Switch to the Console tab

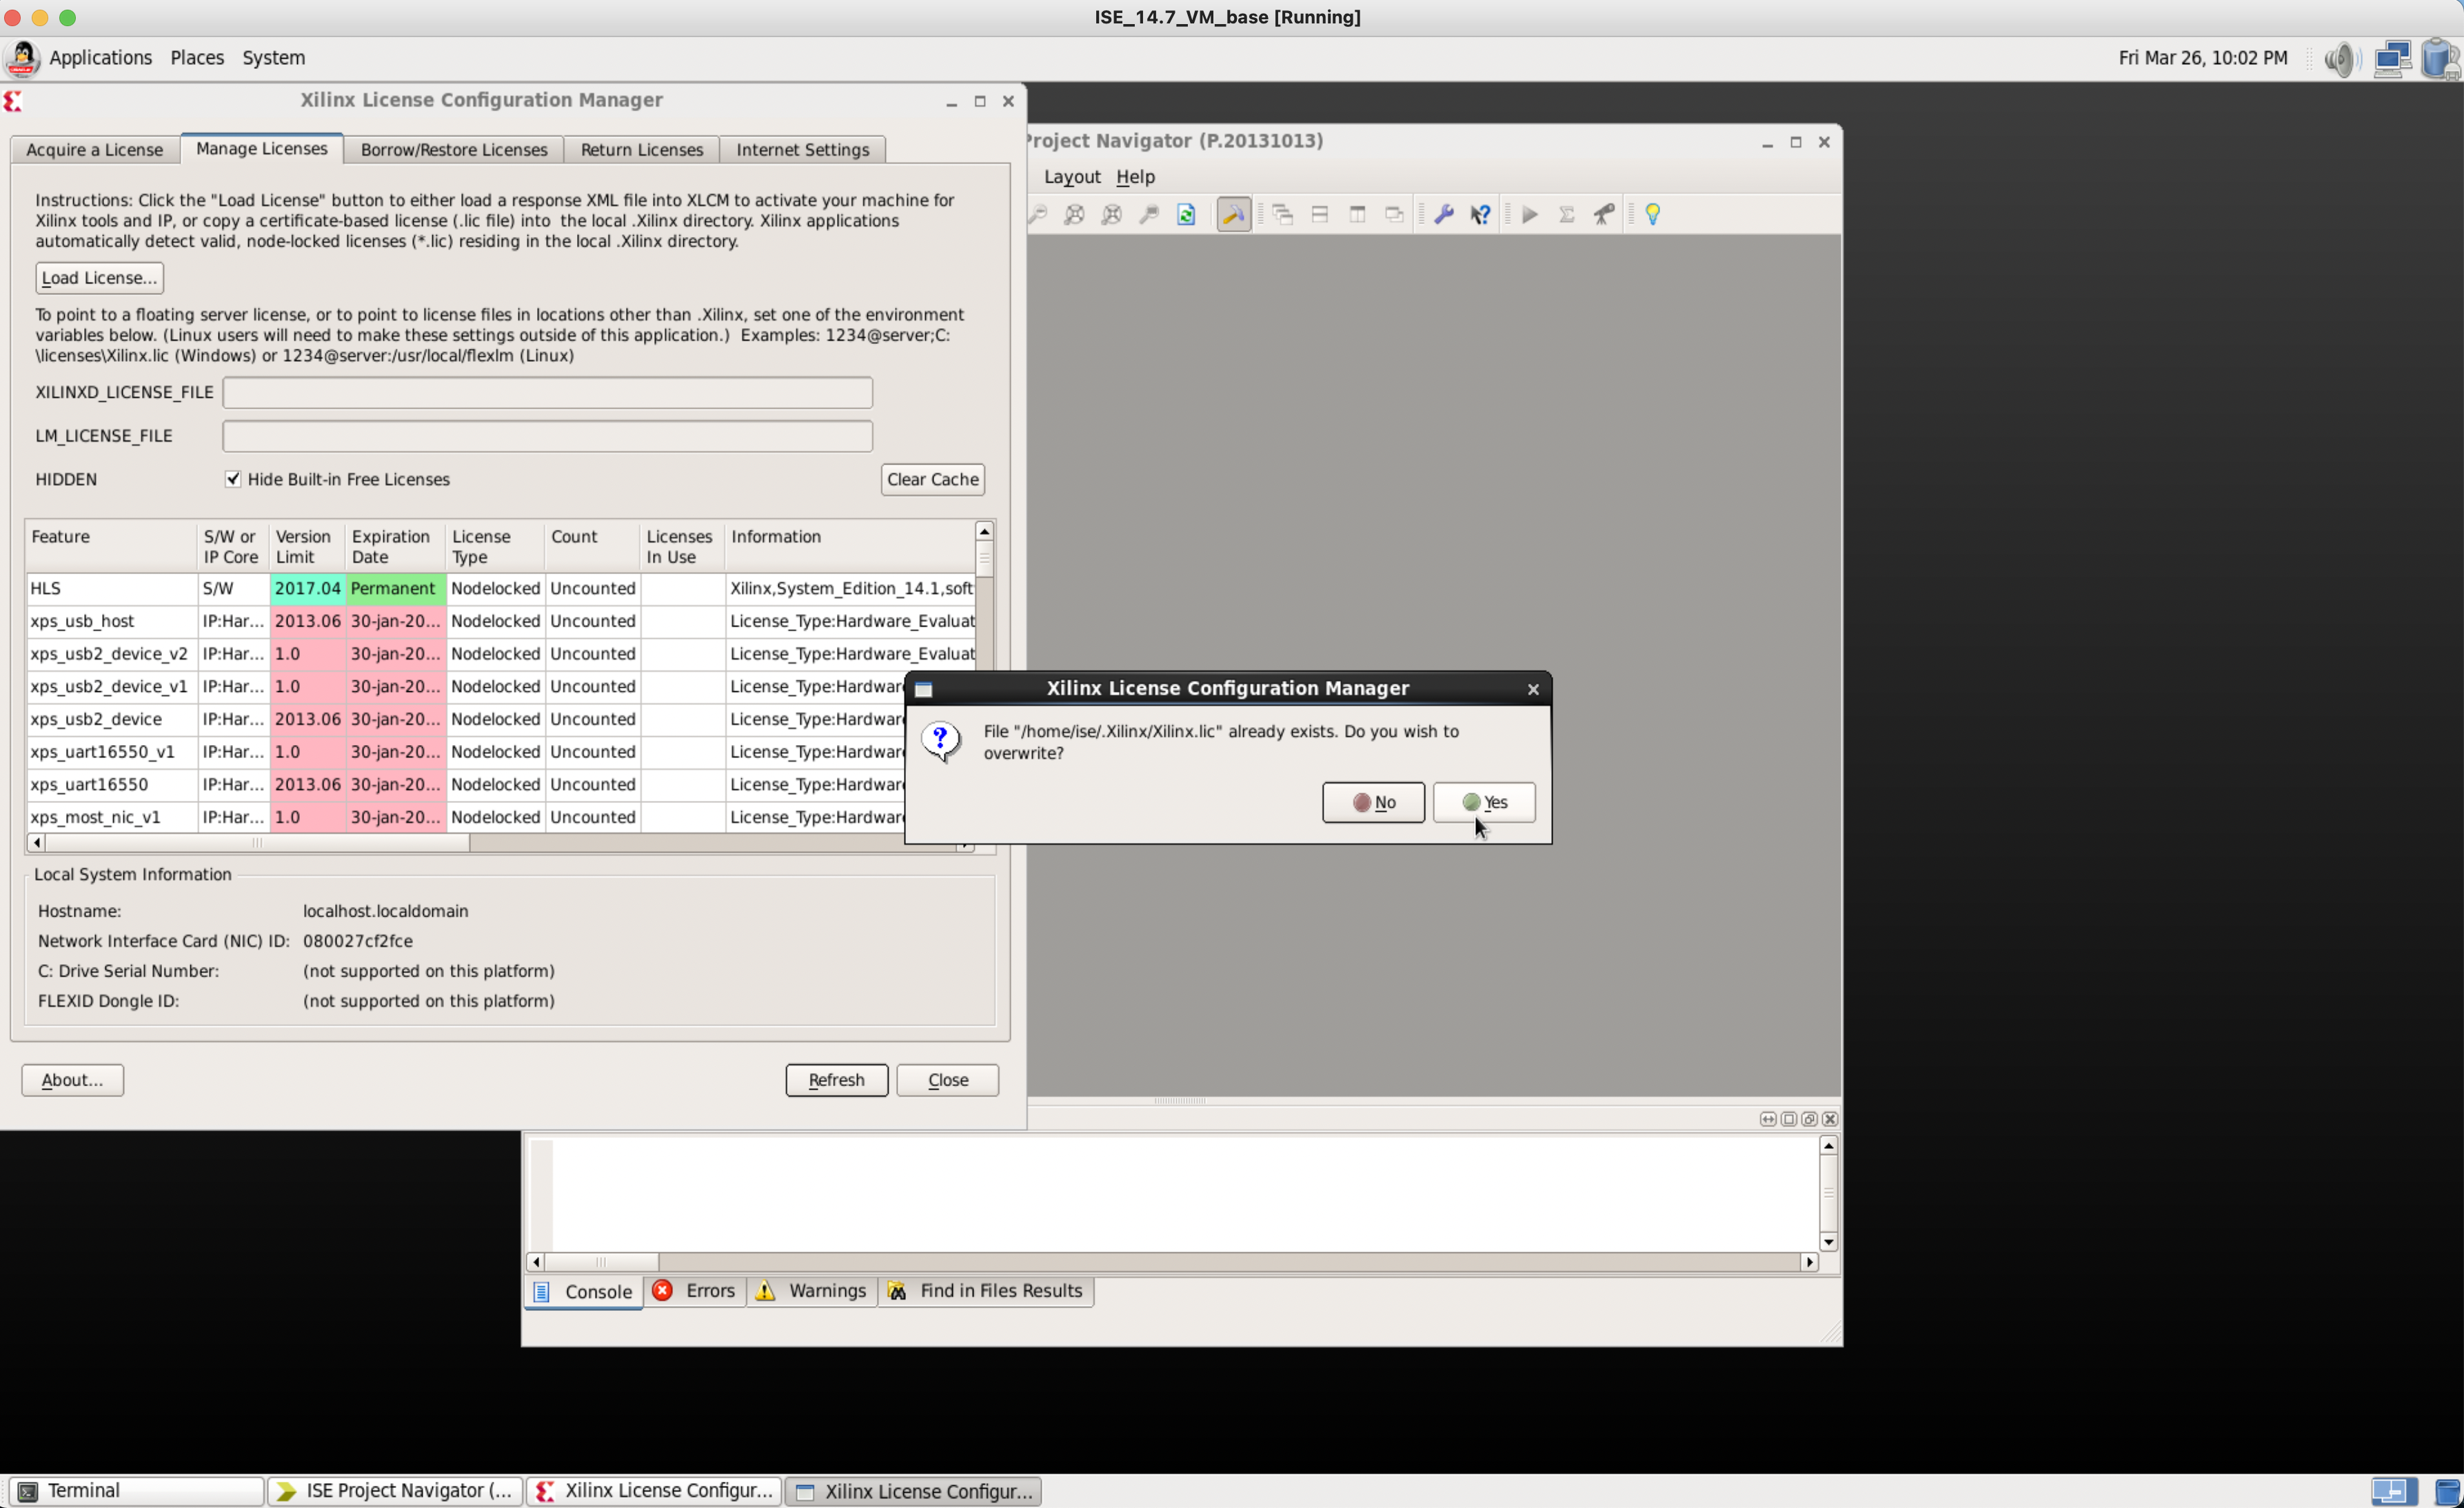point(583,1292)
